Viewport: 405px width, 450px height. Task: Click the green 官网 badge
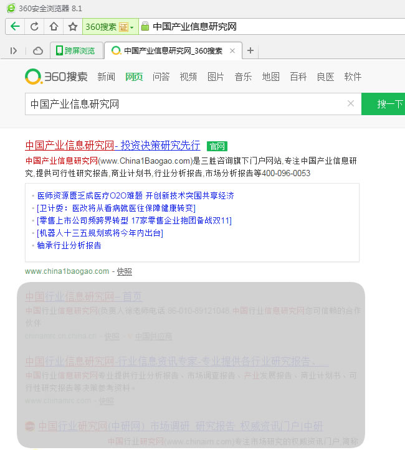(217, 146)
